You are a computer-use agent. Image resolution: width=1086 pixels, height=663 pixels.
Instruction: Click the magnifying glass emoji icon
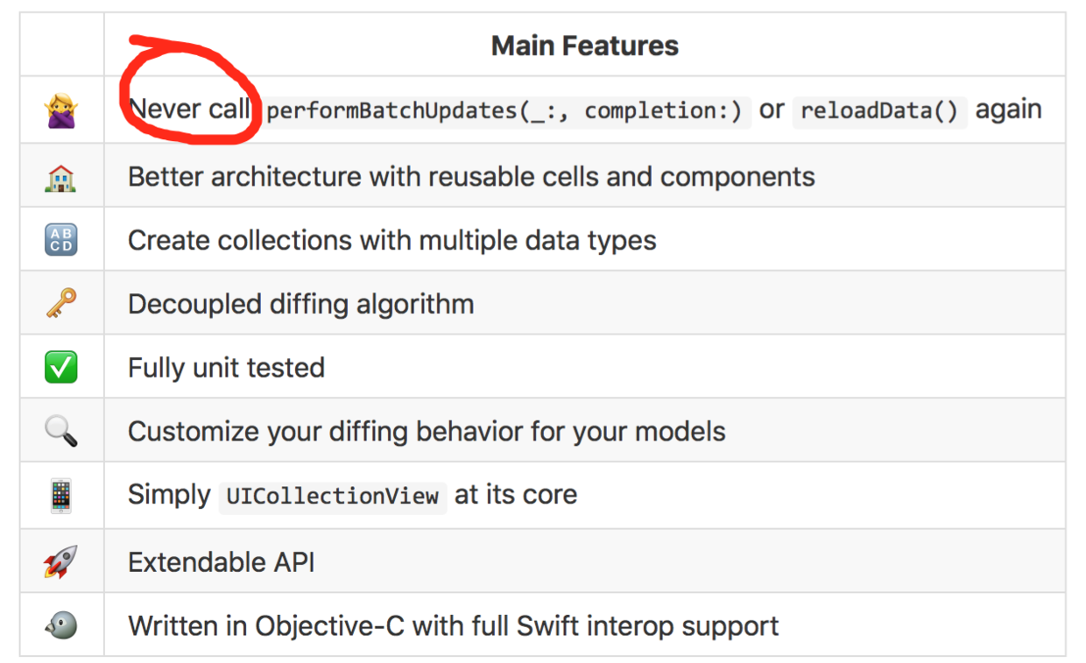[61, 431]
